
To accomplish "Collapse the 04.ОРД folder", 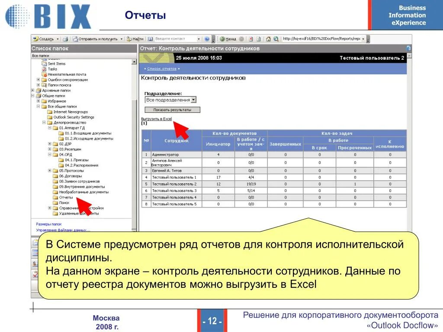I will (49, 154).
